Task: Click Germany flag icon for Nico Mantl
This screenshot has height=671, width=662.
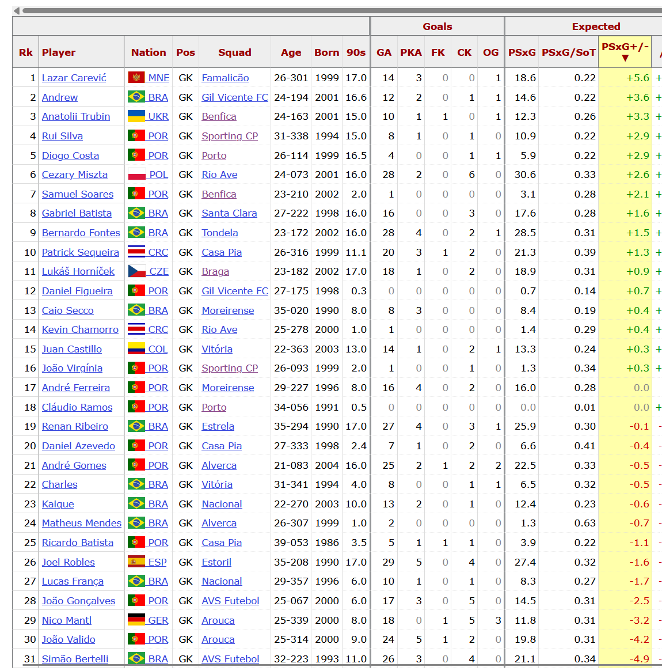Action: coord(136,620)
